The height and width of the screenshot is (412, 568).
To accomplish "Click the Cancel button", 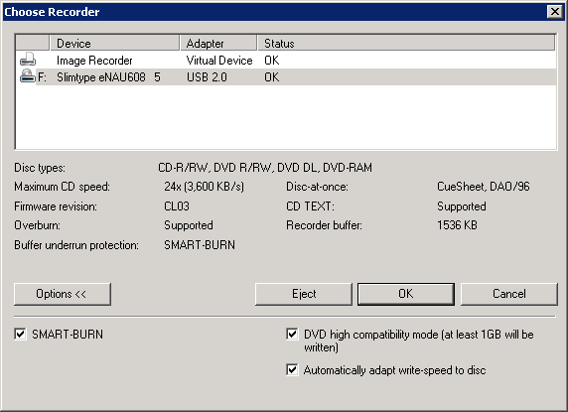I will tap(509, 294).
